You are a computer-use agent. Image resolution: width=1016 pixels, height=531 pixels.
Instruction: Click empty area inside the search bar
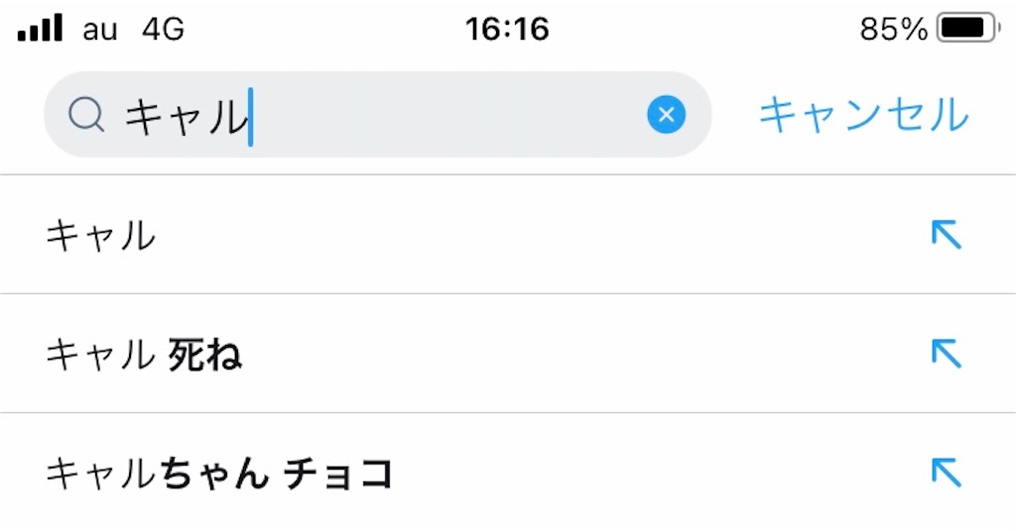(x=446, y=116)
